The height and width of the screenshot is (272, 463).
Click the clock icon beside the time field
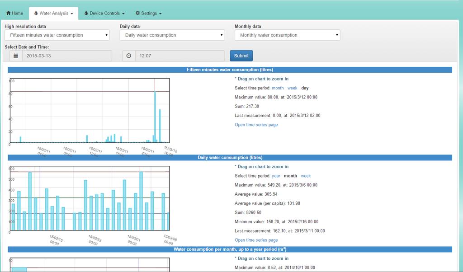coord(129,56)
